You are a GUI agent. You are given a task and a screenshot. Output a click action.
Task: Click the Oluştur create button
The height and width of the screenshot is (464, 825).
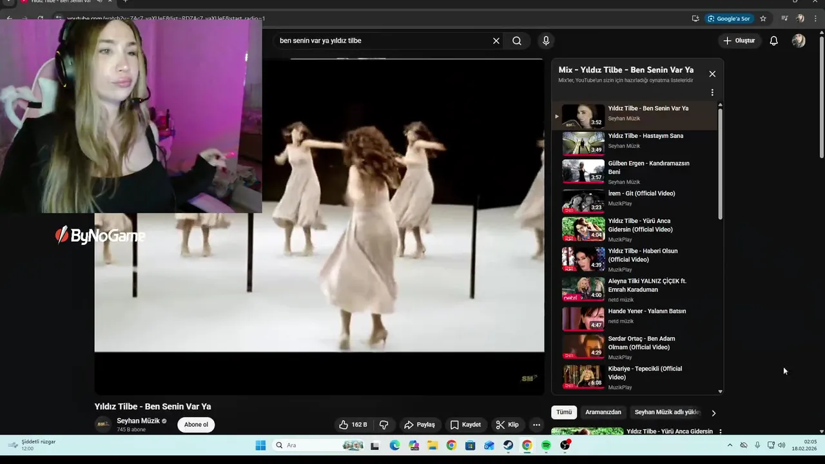[739, 41]
